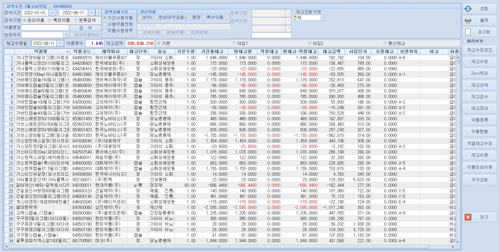Click drug code 661700580
This screenshot has width=499, height=252.
point(82,241)
